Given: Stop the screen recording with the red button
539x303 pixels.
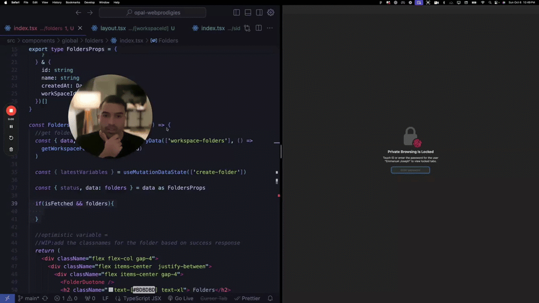Looking at the screenshot, I should (11, 110).
